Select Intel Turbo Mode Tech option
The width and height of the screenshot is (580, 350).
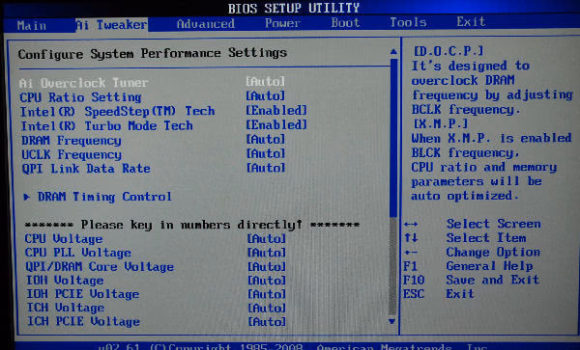click(x=106, y=125)
